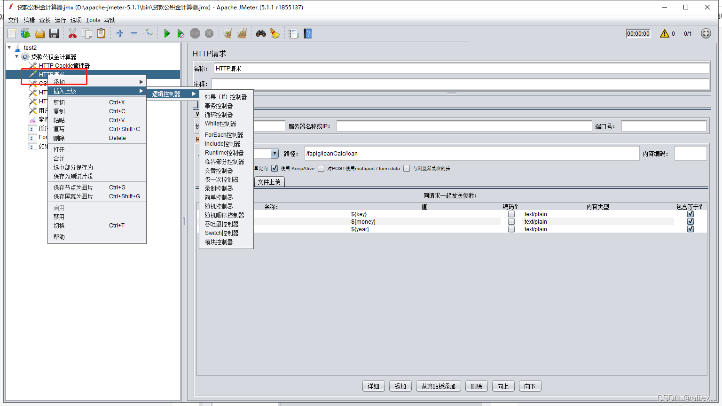Click the Toggle enable/disable toolbar icon
Image resolution: width=722 pixels, height=406 pixels.
click(x=148, y=33)
